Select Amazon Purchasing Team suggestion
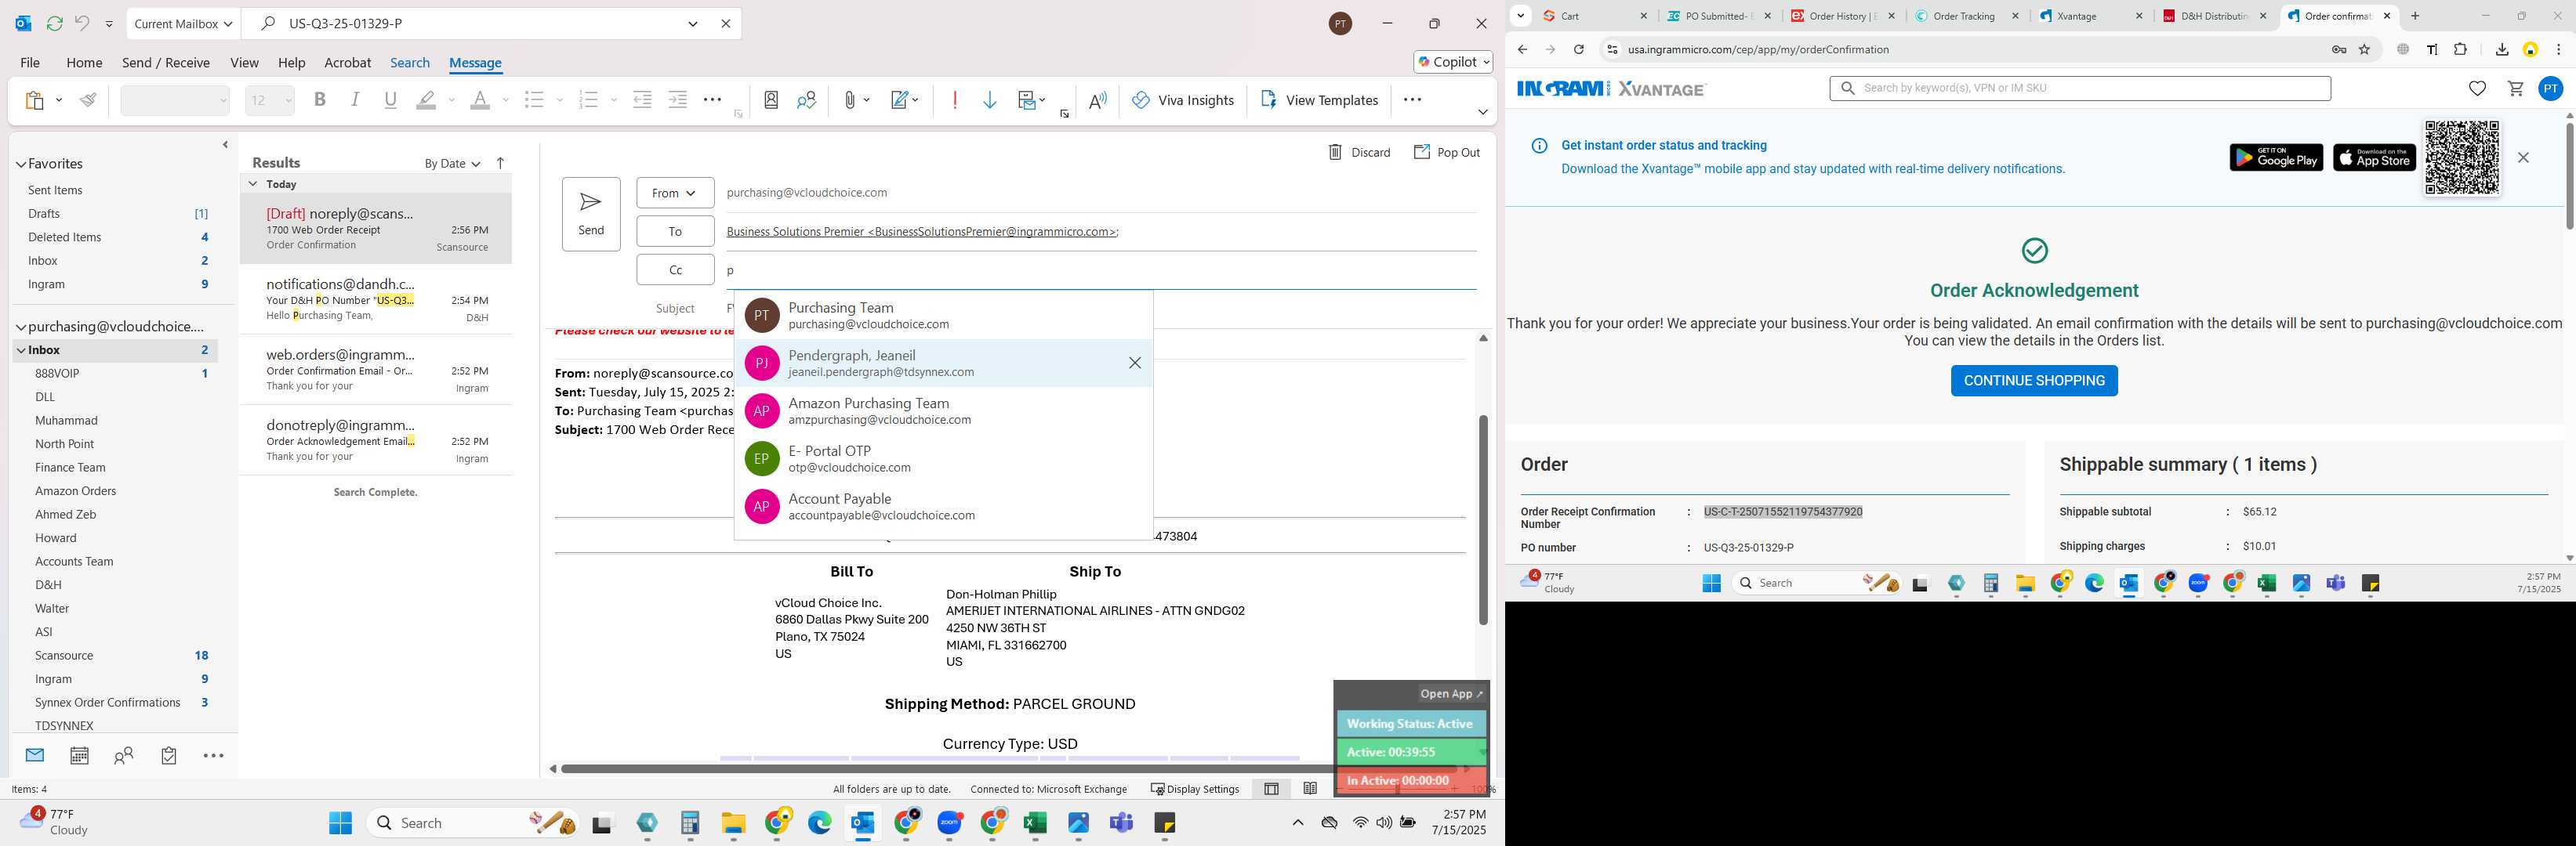Screen dimensions: 2576x846 [943, 410]
